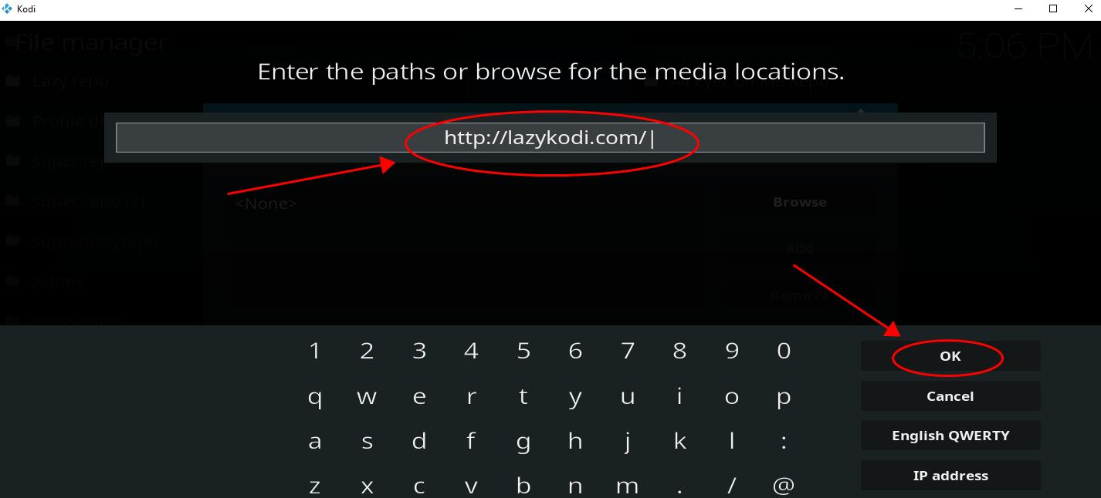Click the dimmed Browse button
The height and width of the screenshot is (498, 1101).
pyautogui.click(x=799, y=202)
